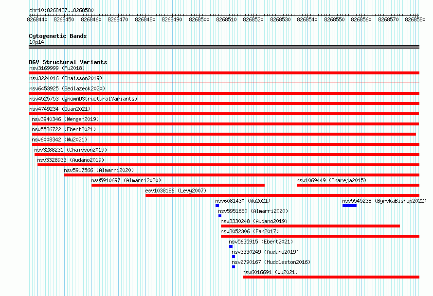Click nsv6008342 (Wu2021) label
433x296 pixels.
click(x=59, y=139)
